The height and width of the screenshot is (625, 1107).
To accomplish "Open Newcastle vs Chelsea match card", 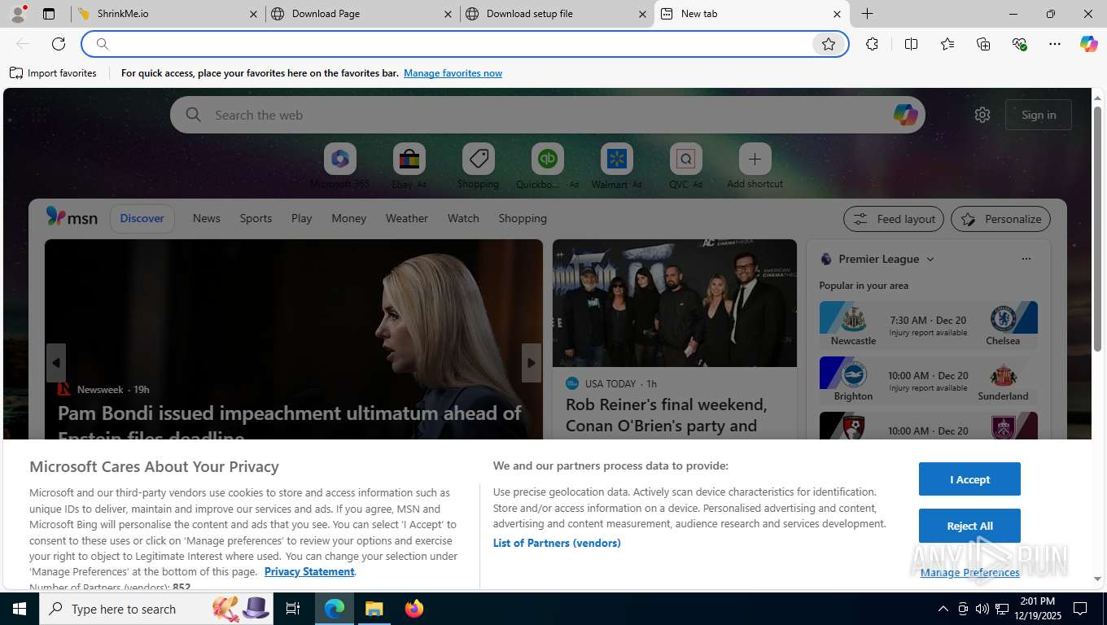I will coord(928,325).
